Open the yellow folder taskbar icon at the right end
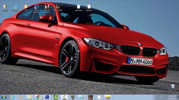The image size is (179, 100). point(108,97)
